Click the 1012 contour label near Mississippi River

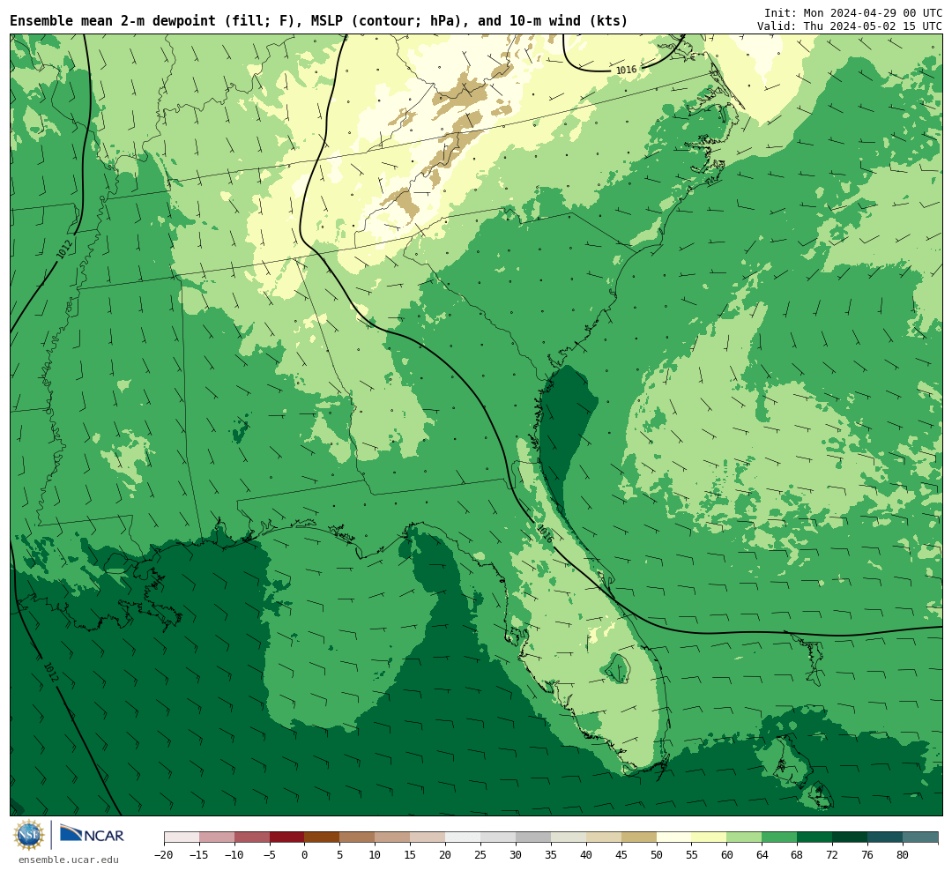64,249
